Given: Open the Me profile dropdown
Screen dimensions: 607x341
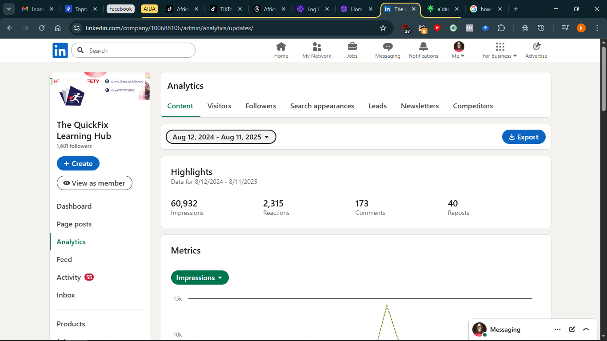Looking at the screenshot, I should (x=458, y=51).
